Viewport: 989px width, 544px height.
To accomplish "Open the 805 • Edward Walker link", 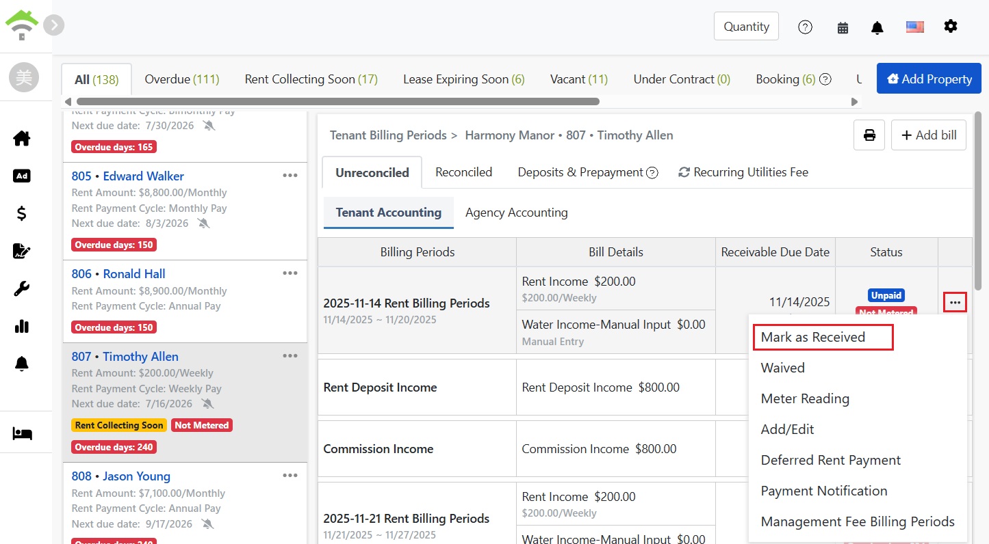I will click(x=127, y=176).
